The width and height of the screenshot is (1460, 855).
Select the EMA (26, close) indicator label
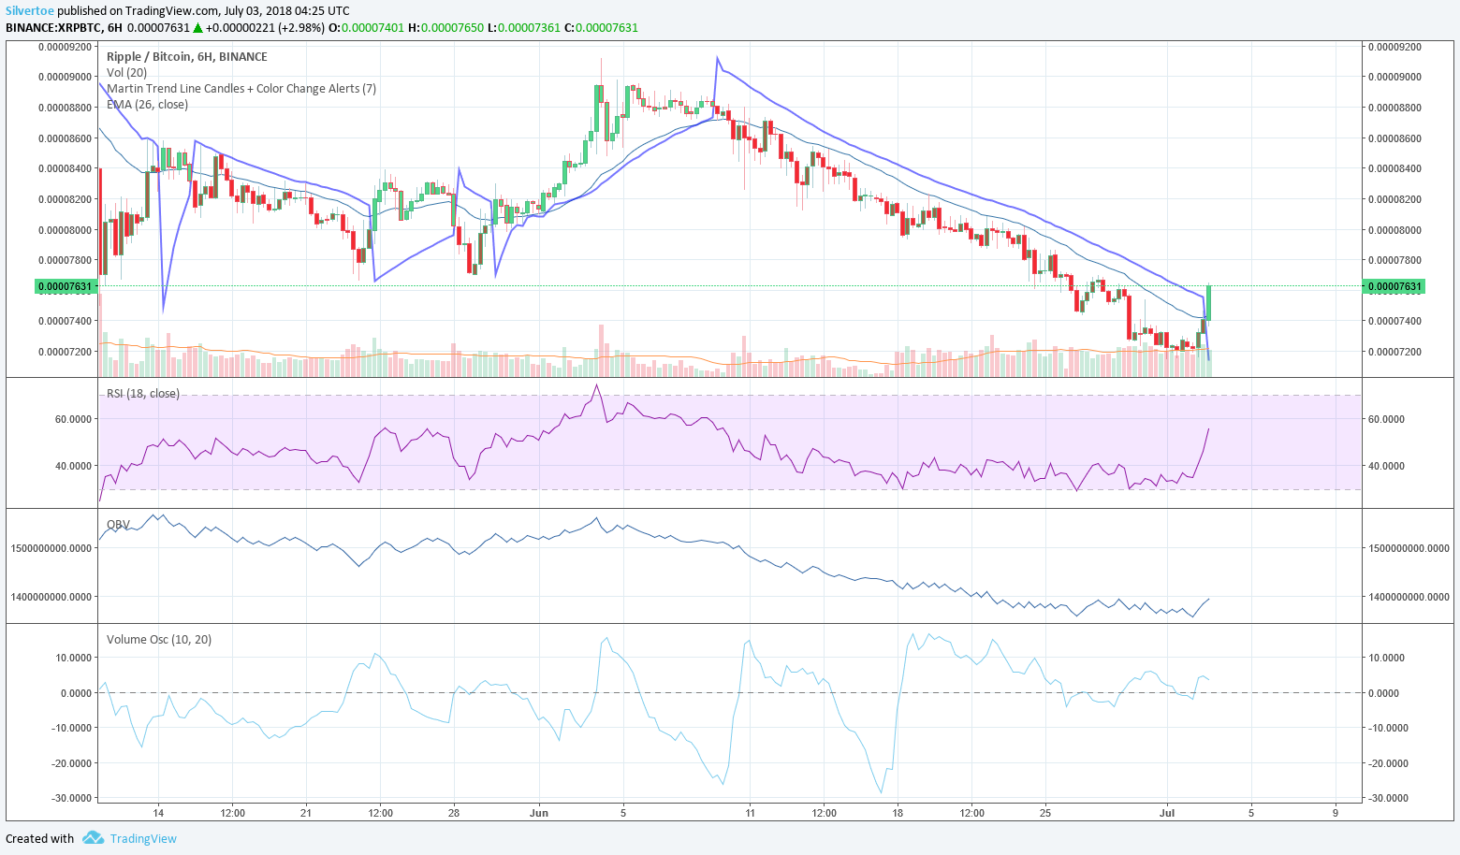147,105
